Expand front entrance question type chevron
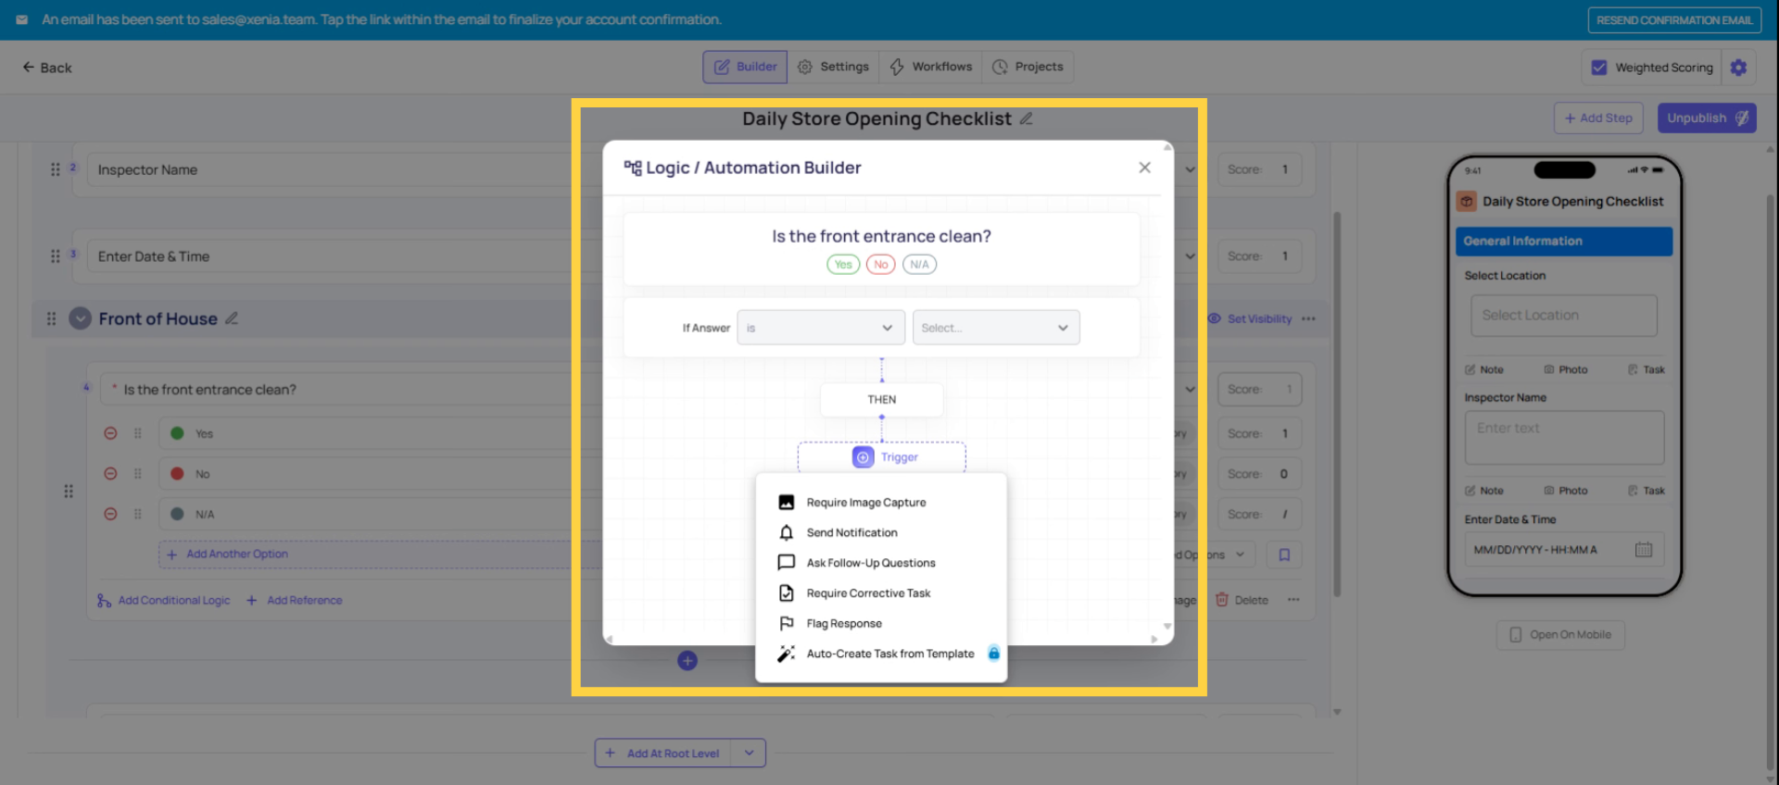The width and height of the screenshot is (1779, 785). pyautogui.click(x=1191, y=390)
